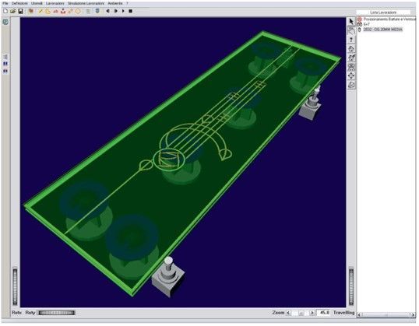
Task: Click the Zoom decrease left arrow
Action: 288,313
